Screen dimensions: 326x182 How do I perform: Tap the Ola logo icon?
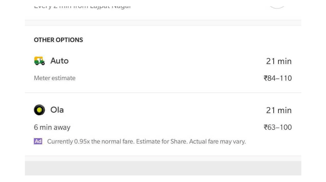point(39,110)
